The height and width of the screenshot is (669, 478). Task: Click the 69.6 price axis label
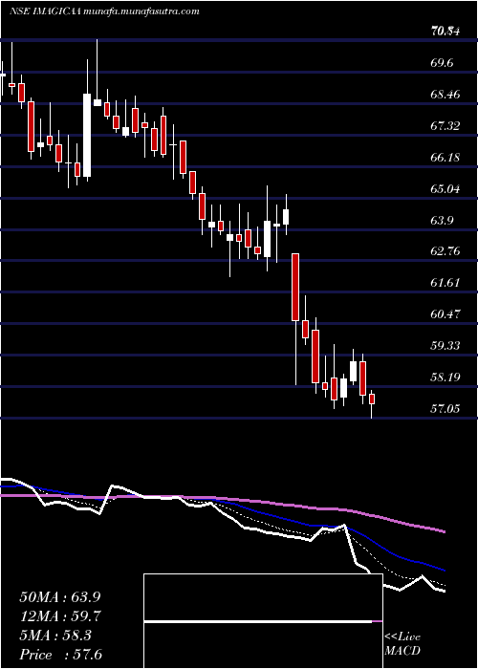(x=442, y=63)
